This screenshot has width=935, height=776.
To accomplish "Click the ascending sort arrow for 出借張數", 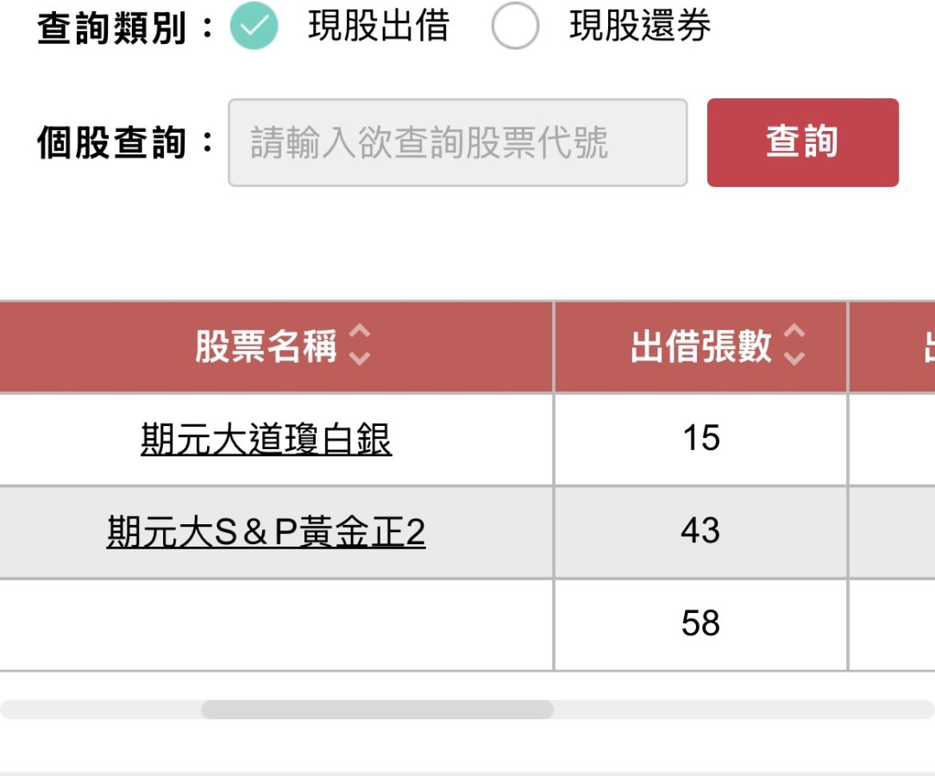I will [794, 334].
